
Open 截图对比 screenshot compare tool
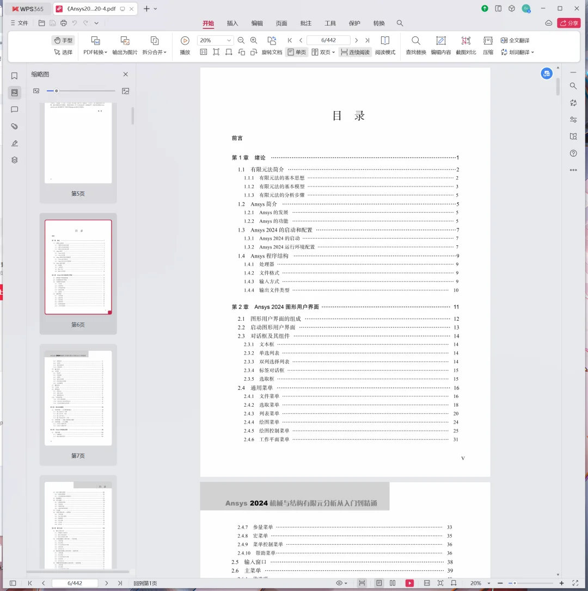[x=465, y=45]
